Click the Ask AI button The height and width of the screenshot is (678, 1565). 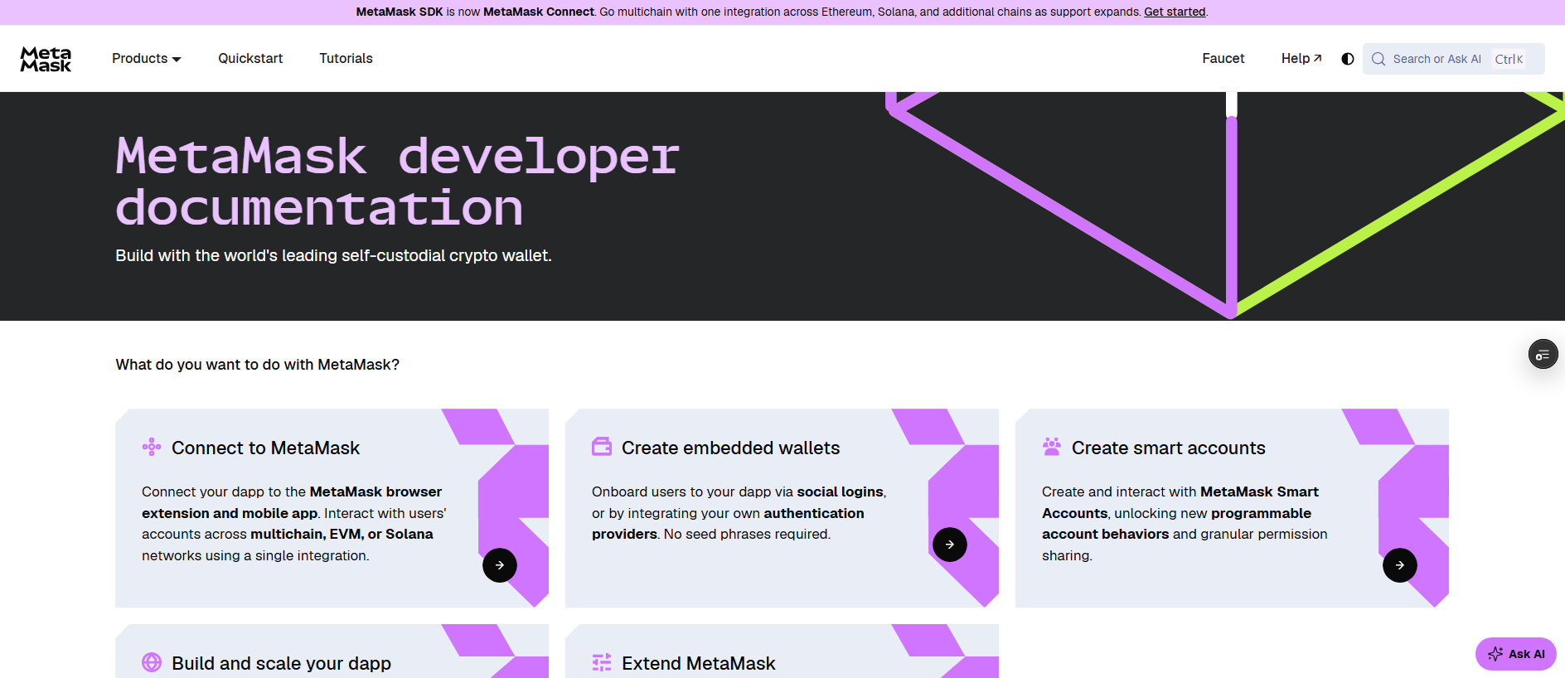(1516, 654)
